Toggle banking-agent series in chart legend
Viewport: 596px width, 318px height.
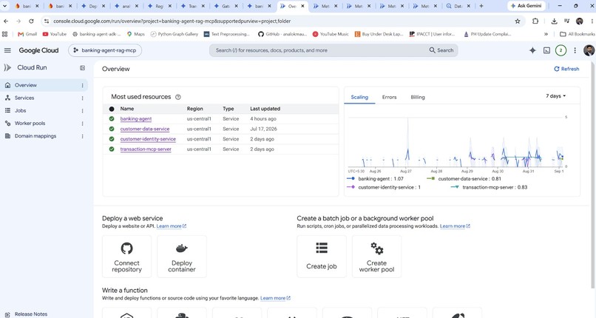pyautogui.click(x=375, y=178)
